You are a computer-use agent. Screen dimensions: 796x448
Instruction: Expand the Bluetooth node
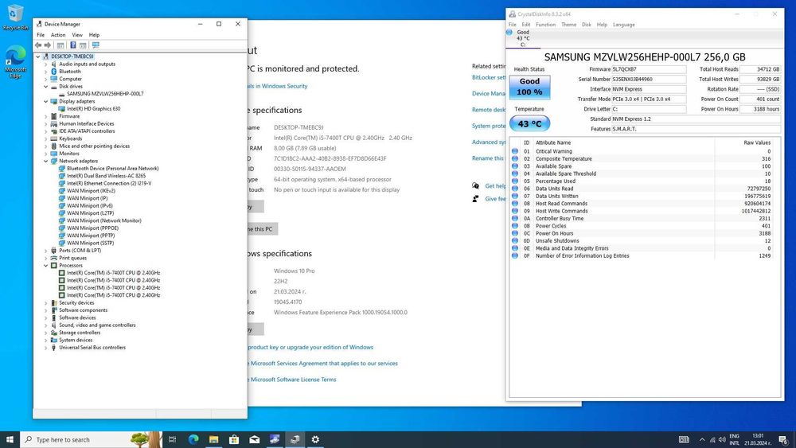pyautogui.click(x=45, y=72)
